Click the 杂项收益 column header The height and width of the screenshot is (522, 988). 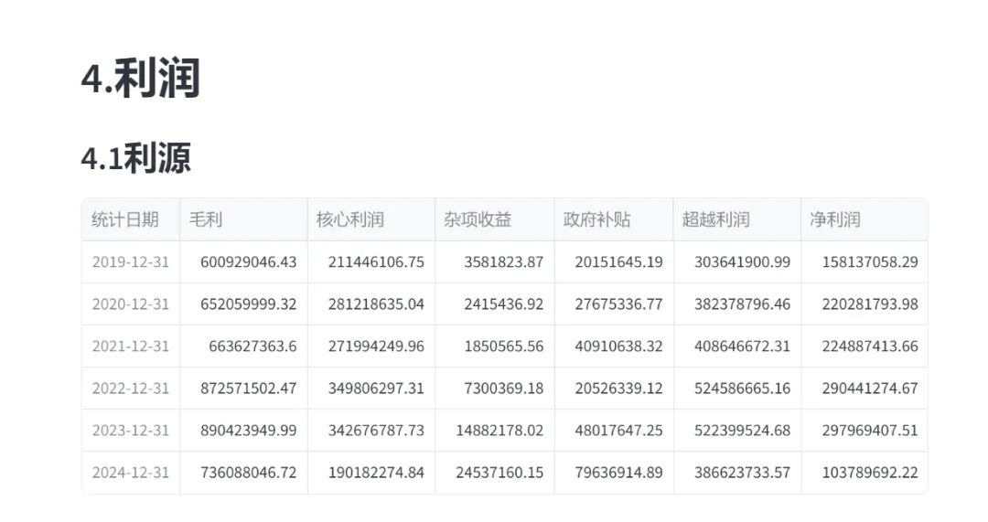[x=494, y=219]
